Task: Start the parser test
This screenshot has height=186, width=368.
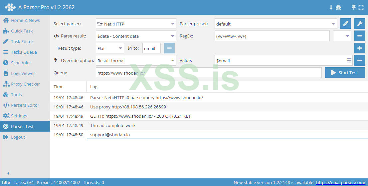Action: (x=345, y=73)
